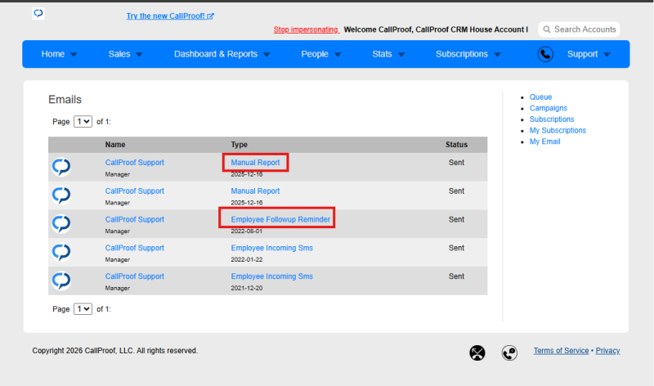The image size is (654, 386).
Task: Click CallProof Support in Followup Reminder row
Action: point(134,219)
